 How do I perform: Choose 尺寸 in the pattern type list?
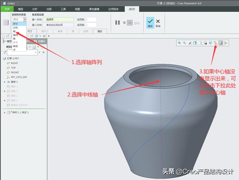(x=19, y=24)
